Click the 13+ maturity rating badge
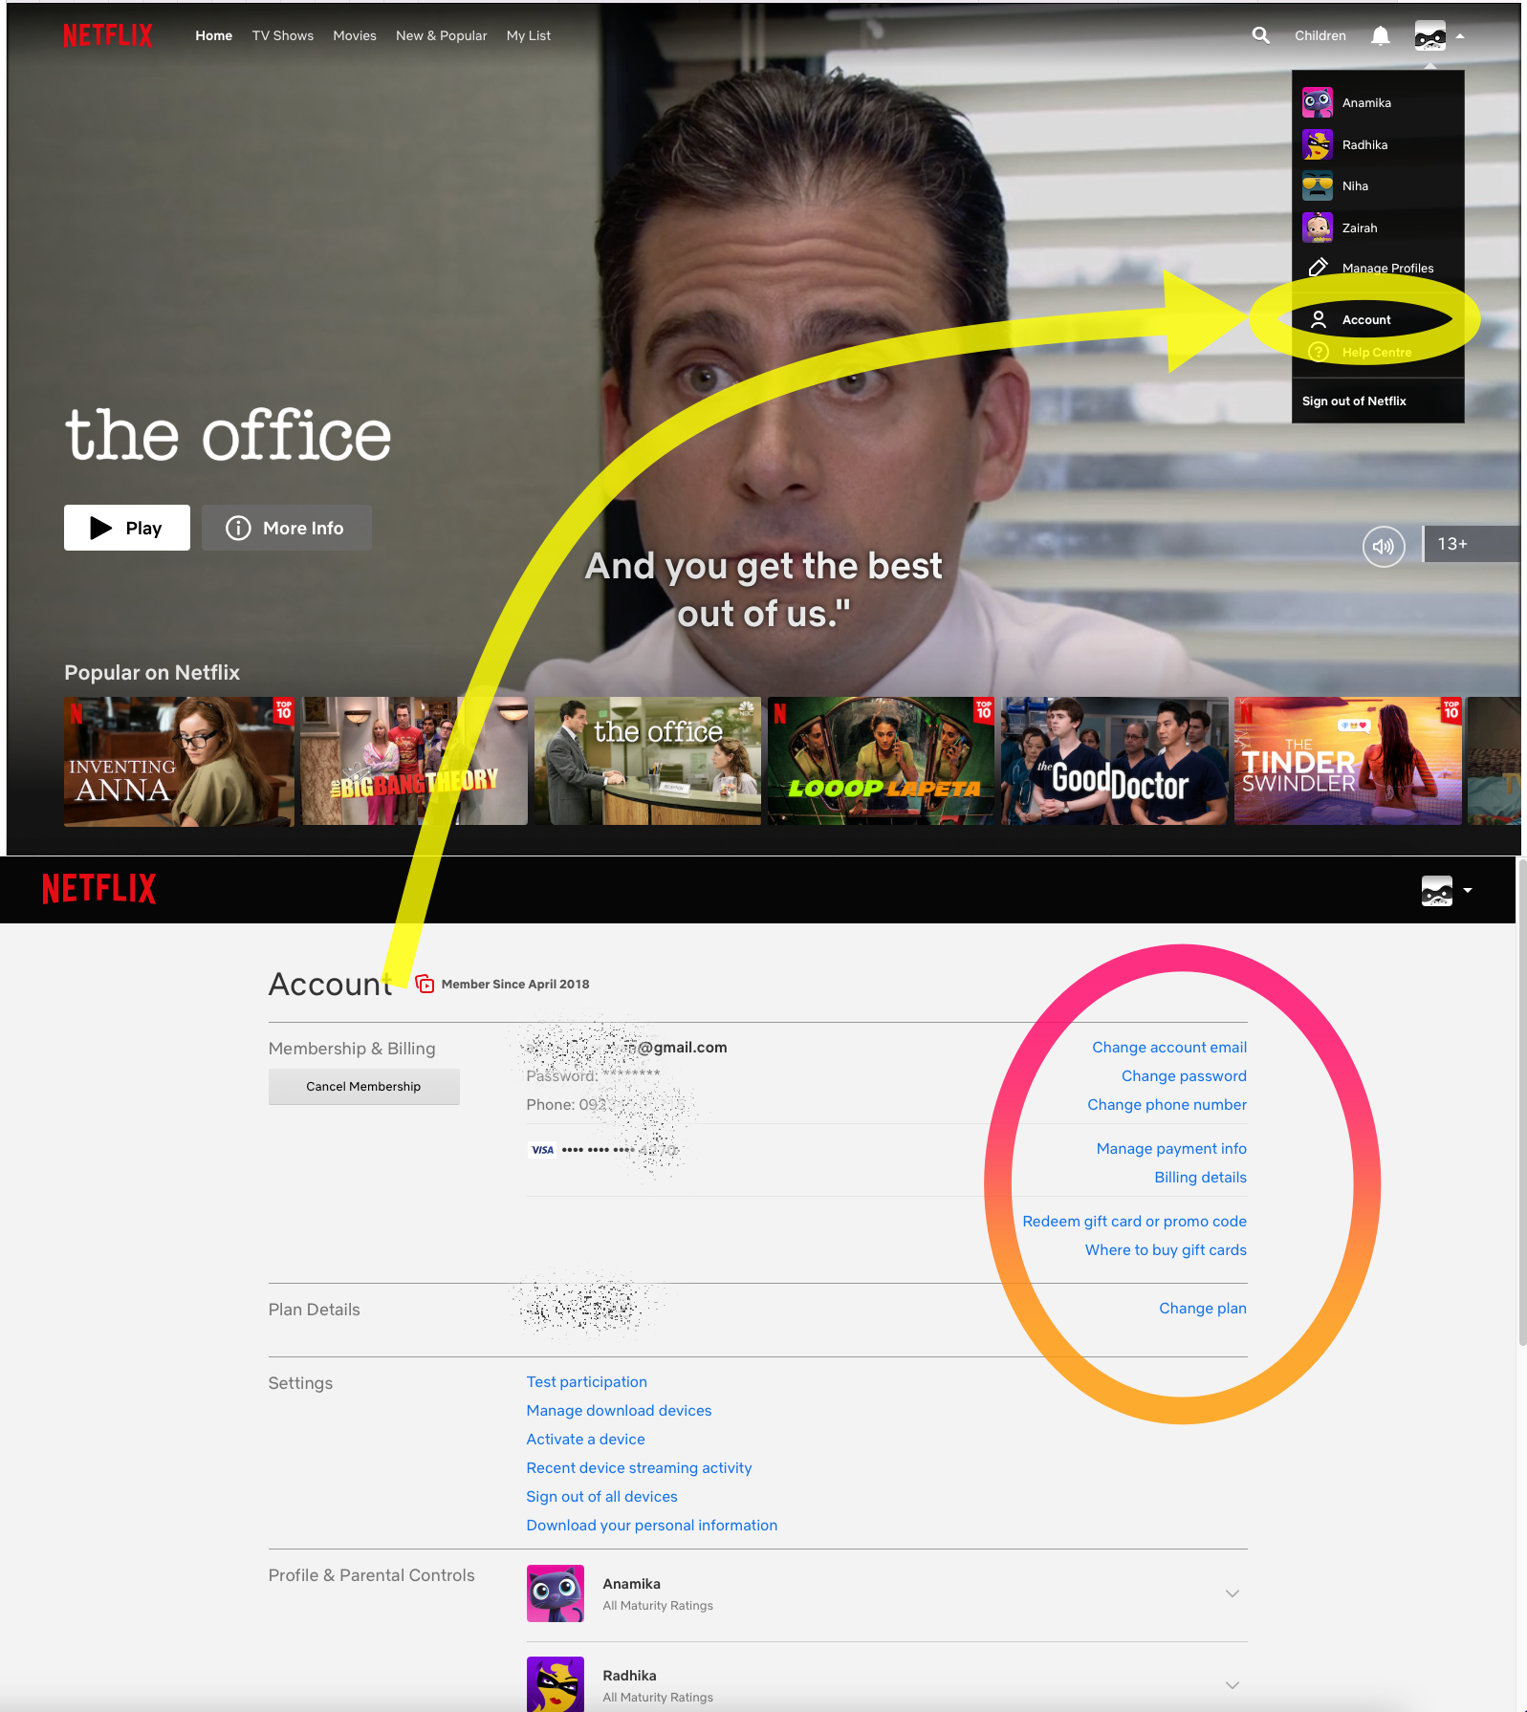 pyautogui.click(x=1472, y=544)
